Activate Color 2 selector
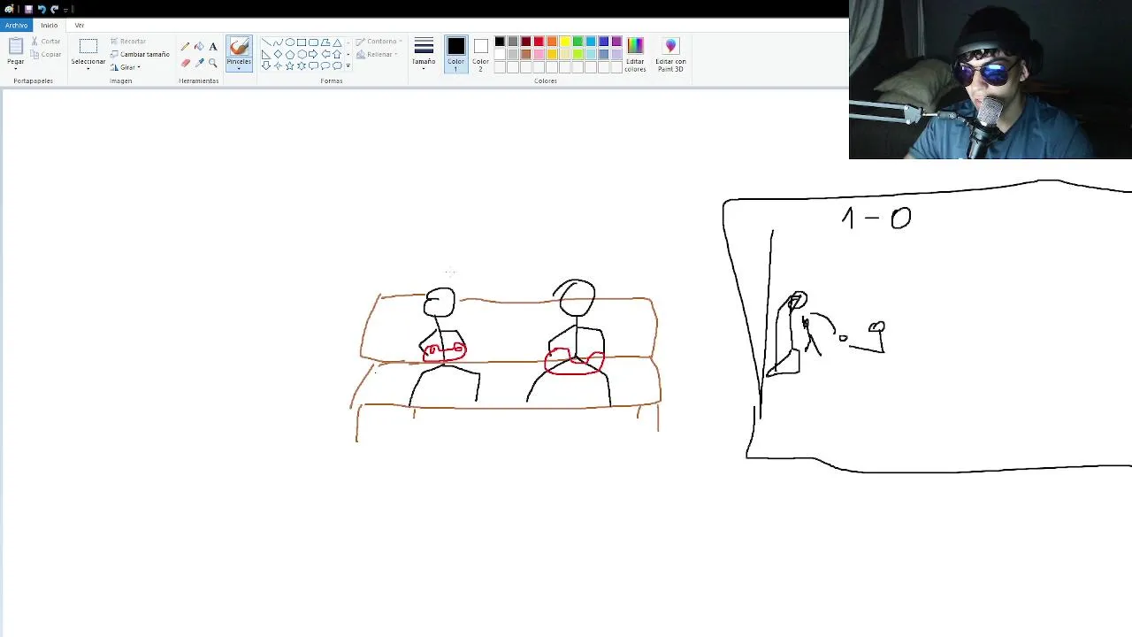This screenshot has width=1132, height=637. (x=480, y=54)
